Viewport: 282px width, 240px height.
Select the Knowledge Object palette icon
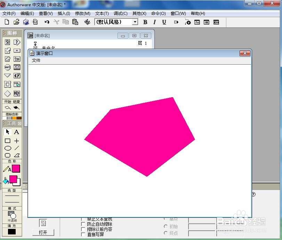17,93
